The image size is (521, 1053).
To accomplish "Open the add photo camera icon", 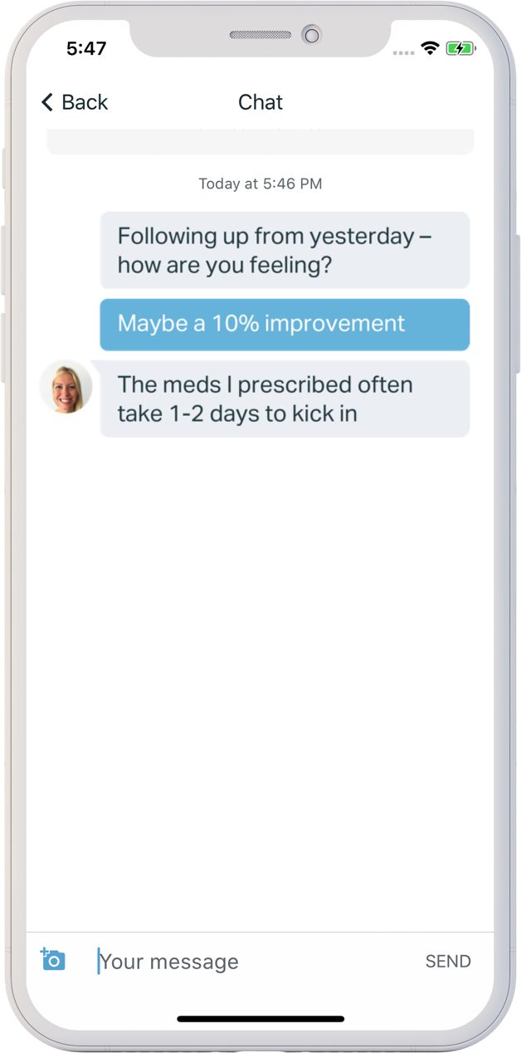I will [53, 959].
